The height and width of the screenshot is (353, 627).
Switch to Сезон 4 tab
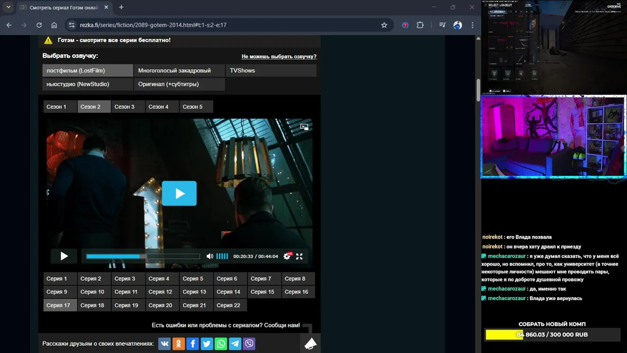(162, 107)
